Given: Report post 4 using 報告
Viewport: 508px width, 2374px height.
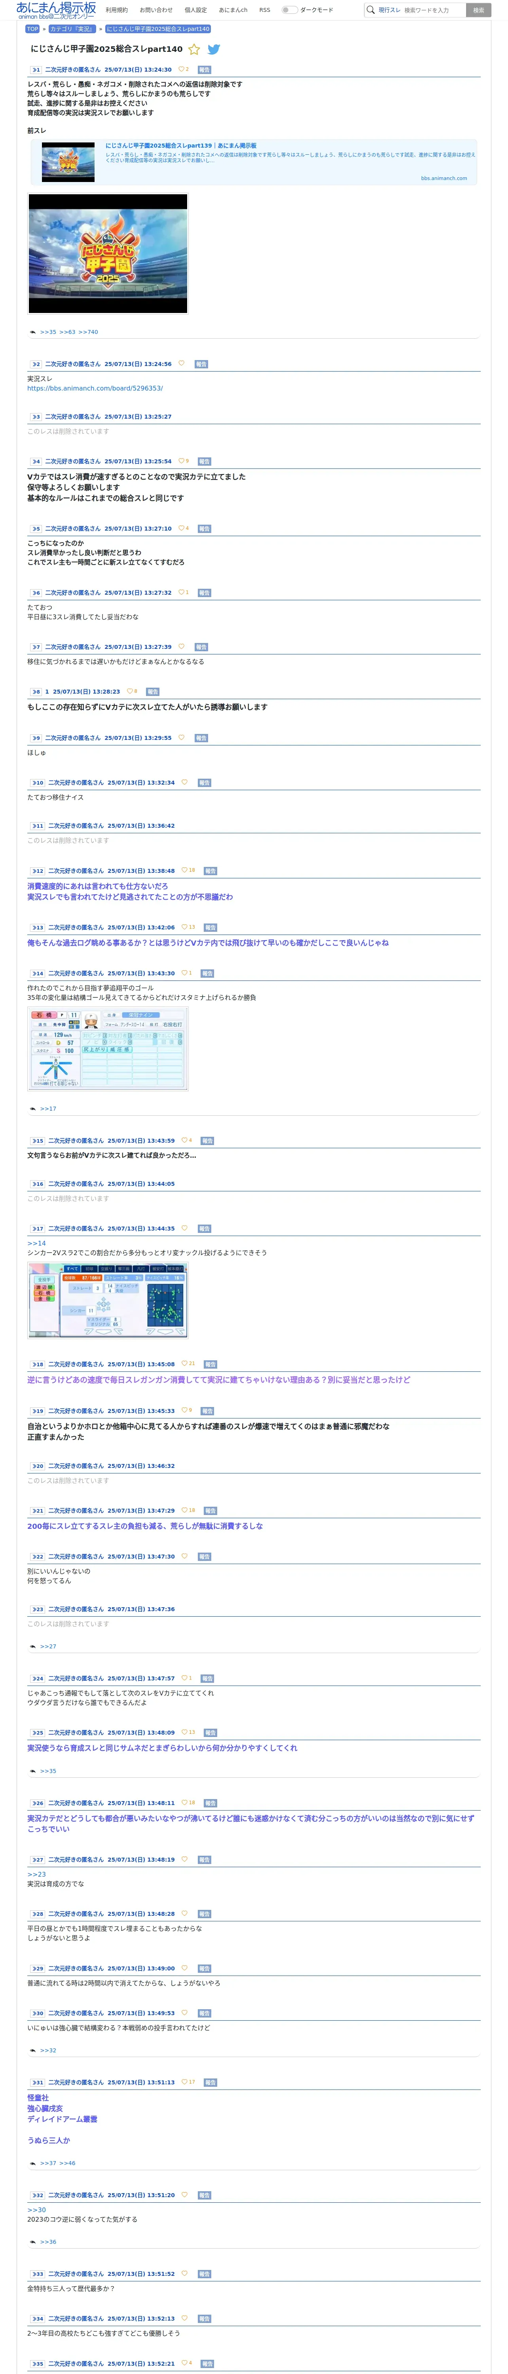Looking at the screenshot, I should tap(205, 462).
